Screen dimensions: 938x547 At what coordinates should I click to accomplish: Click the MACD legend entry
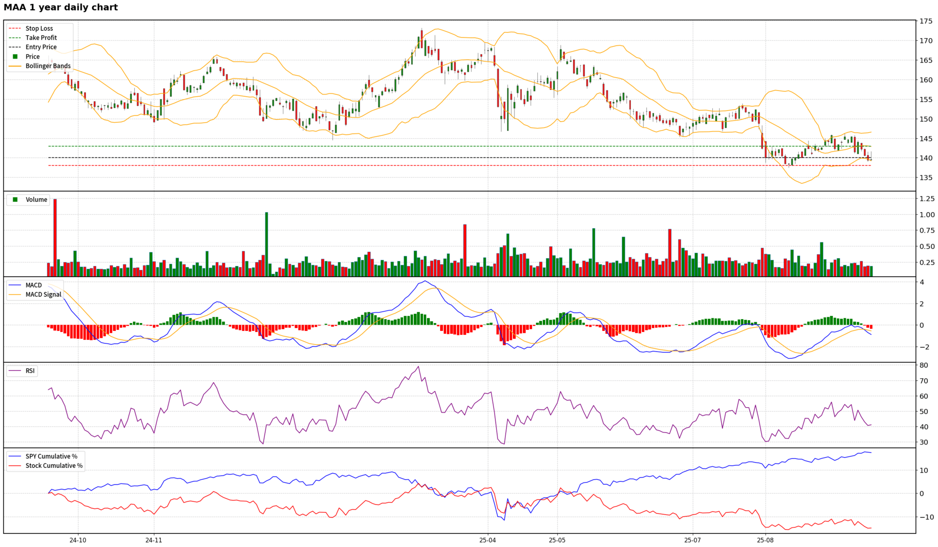34,285
